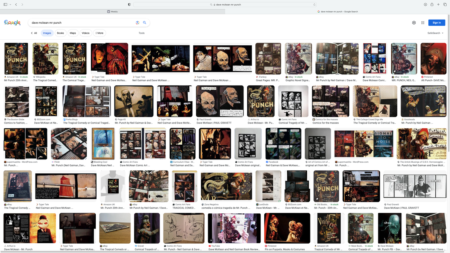Expand the More search filters
The image size is (450, 253).
[99, 33]
